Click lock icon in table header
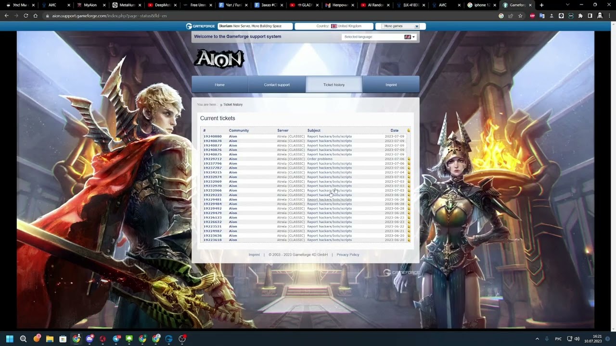The image size is (616, 346). tap(409, 130)
